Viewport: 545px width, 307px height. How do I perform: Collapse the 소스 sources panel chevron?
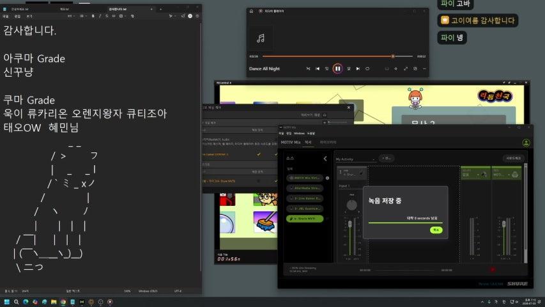click(x=325, y=159)
